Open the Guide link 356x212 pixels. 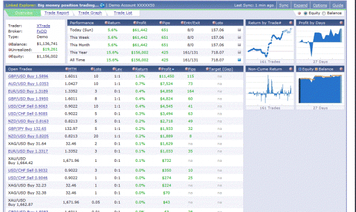tap(338, 5)
